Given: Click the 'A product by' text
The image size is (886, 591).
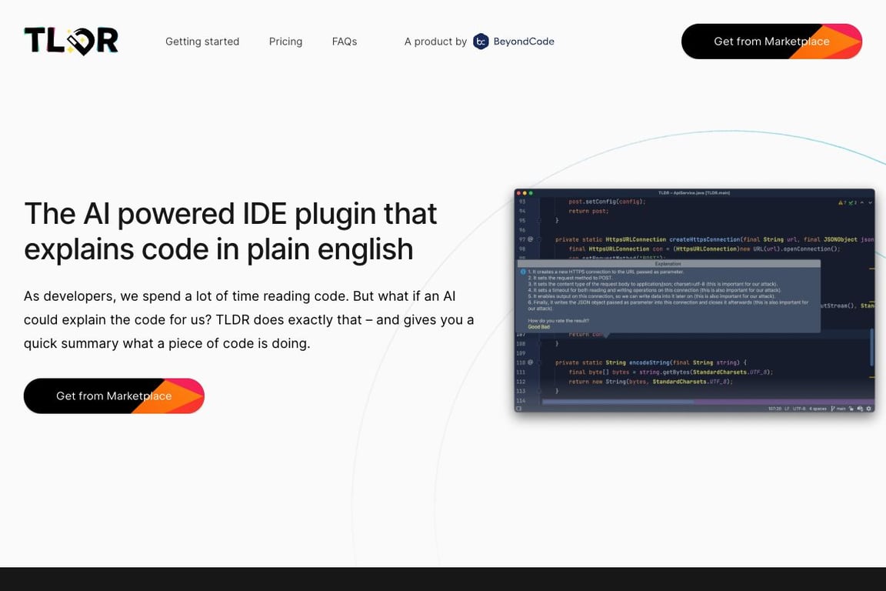Looking at the screenshot, I should pos(435,42).
